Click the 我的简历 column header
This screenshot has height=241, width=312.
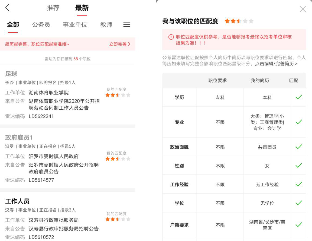pos(260,81)
